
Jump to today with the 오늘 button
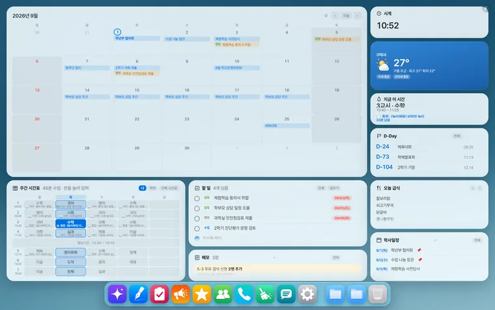point(346,16)
